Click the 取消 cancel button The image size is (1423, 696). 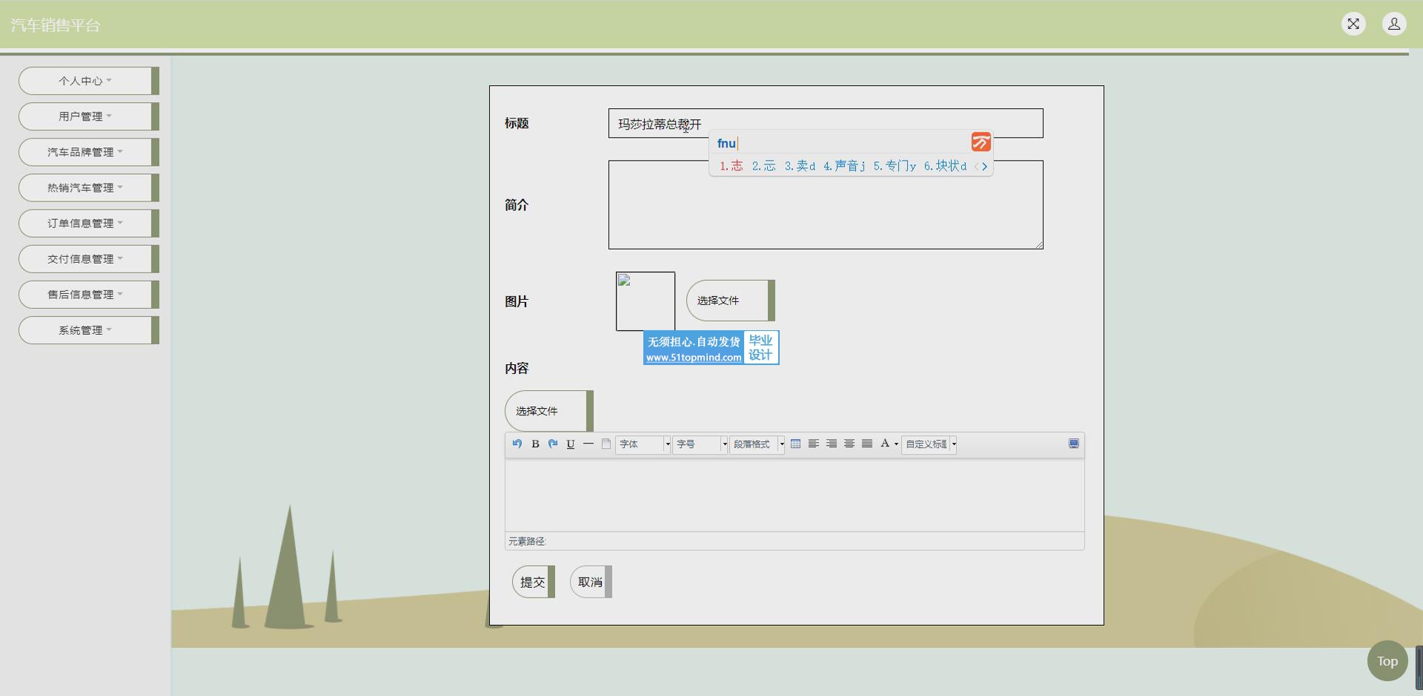[590, 582]
